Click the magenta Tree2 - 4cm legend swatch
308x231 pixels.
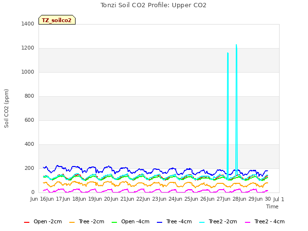coord(248,222)
